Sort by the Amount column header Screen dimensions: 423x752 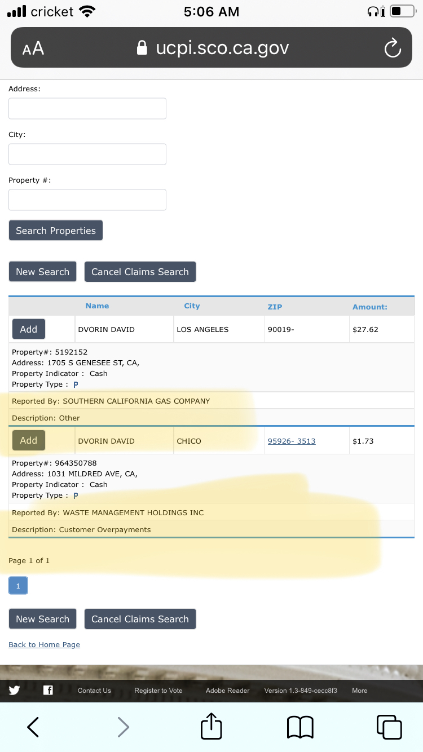[x=370, y=307]
